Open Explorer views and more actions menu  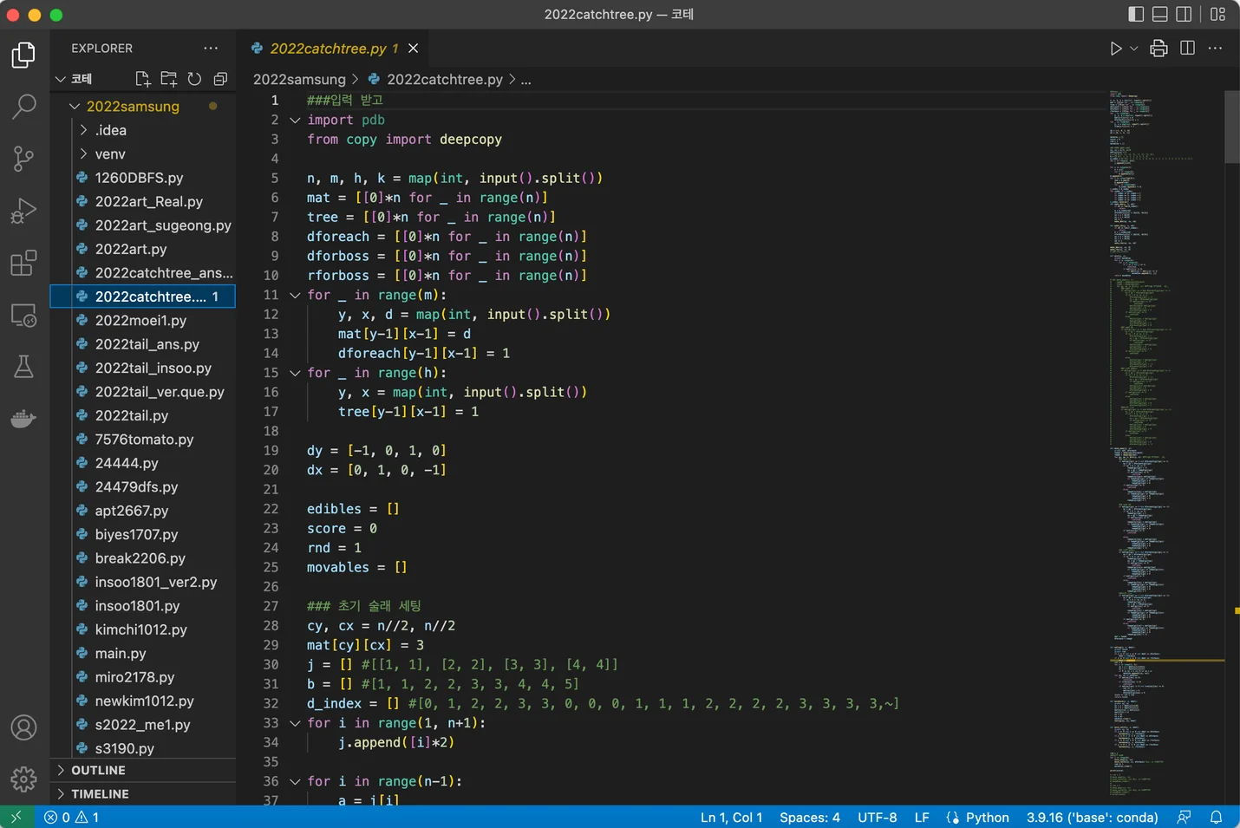click(211, 49)
